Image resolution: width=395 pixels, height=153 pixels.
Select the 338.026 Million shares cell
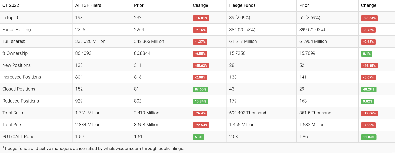[x=90, y=41]
